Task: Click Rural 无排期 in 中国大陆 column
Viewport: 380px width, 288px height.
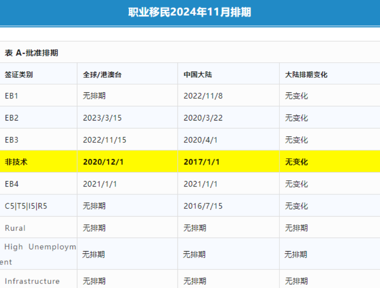Action: click(195, 228)
